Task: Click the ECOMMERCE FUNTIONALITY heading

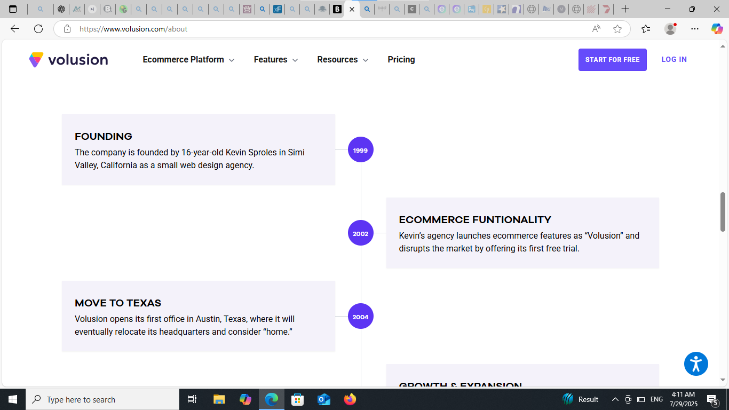Action: coord(475,220)
